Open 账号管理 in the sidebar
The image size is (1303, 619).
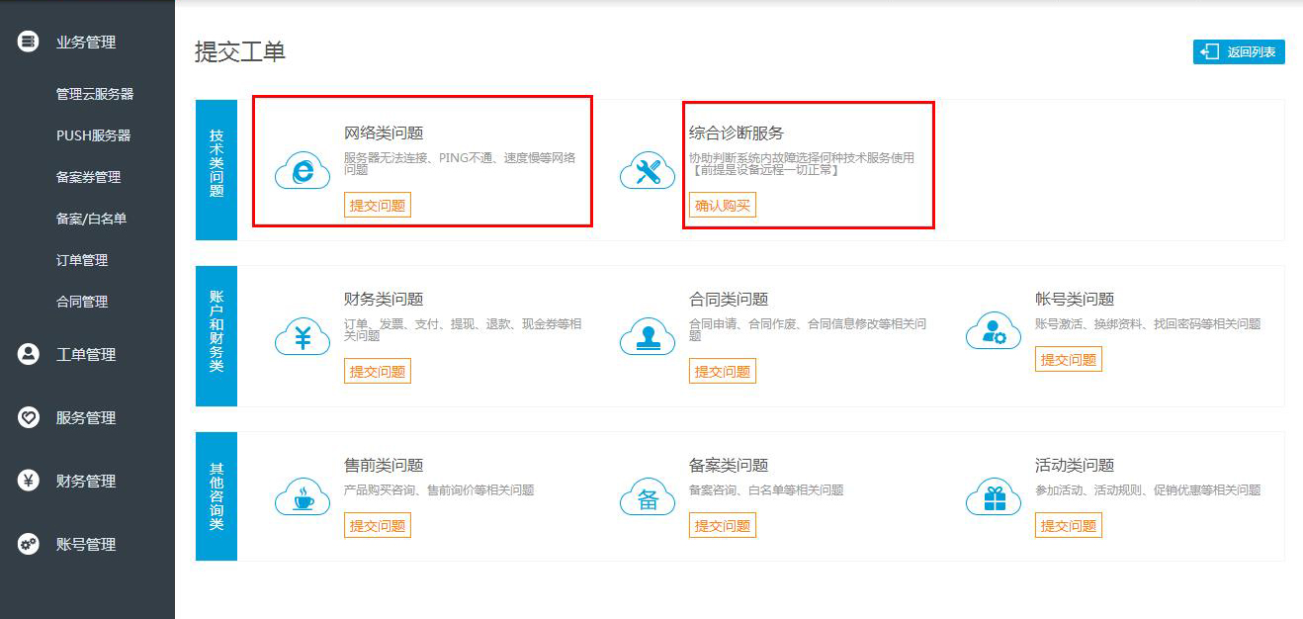point(87,544)
